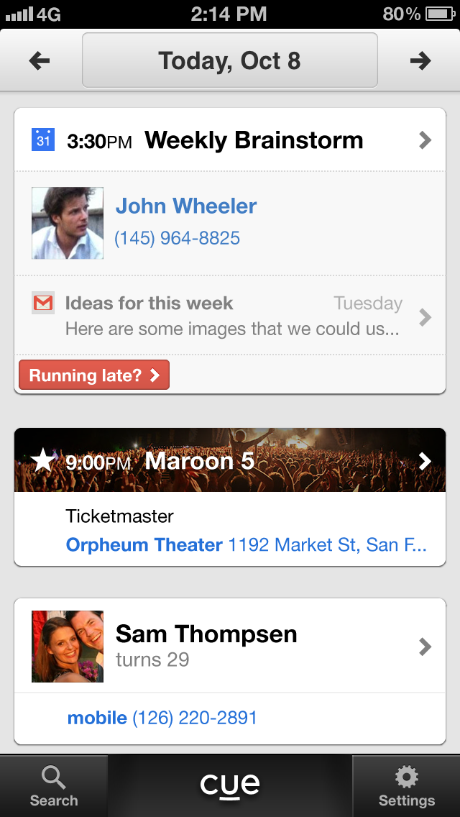Tap the Google Calendar icon on Weekly Brainstorm
This screenshot has height=817, width=460.
tap(43, 140)
